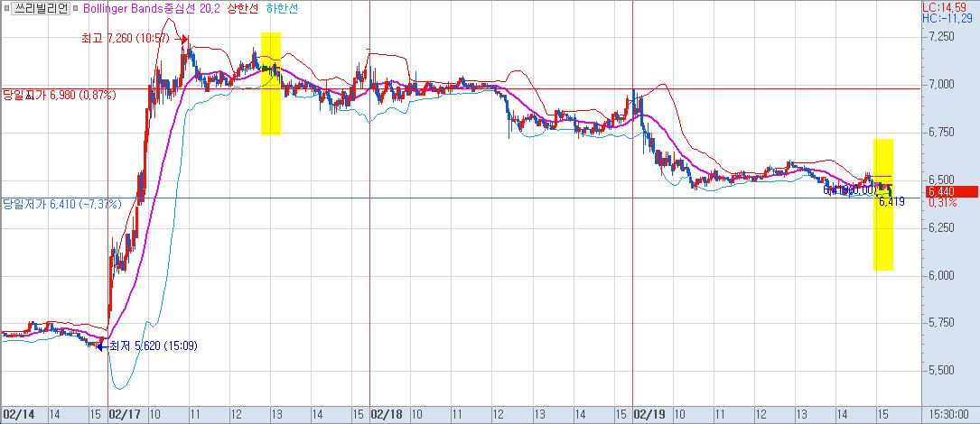
Task: Click the LC:14.59 indicator
Action: [949, 6]
